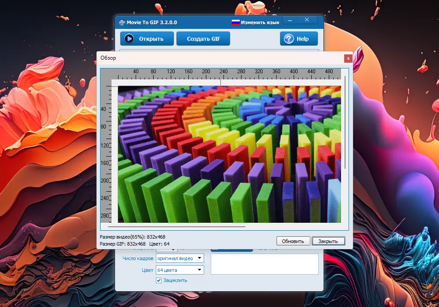439x307 pixels.
Task: Click the Russian flag language icon
Action: pyautogui.click(x=236, y=22)
